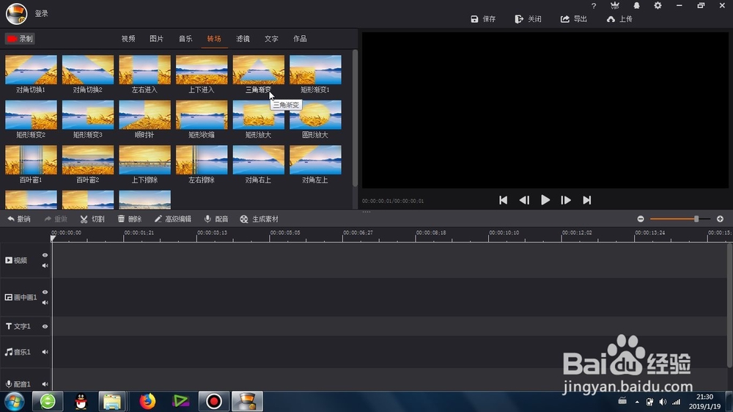This screenshot has width=733, height=412.
Task: Choose the 上下进入 transition
Action: pos(202,70)
